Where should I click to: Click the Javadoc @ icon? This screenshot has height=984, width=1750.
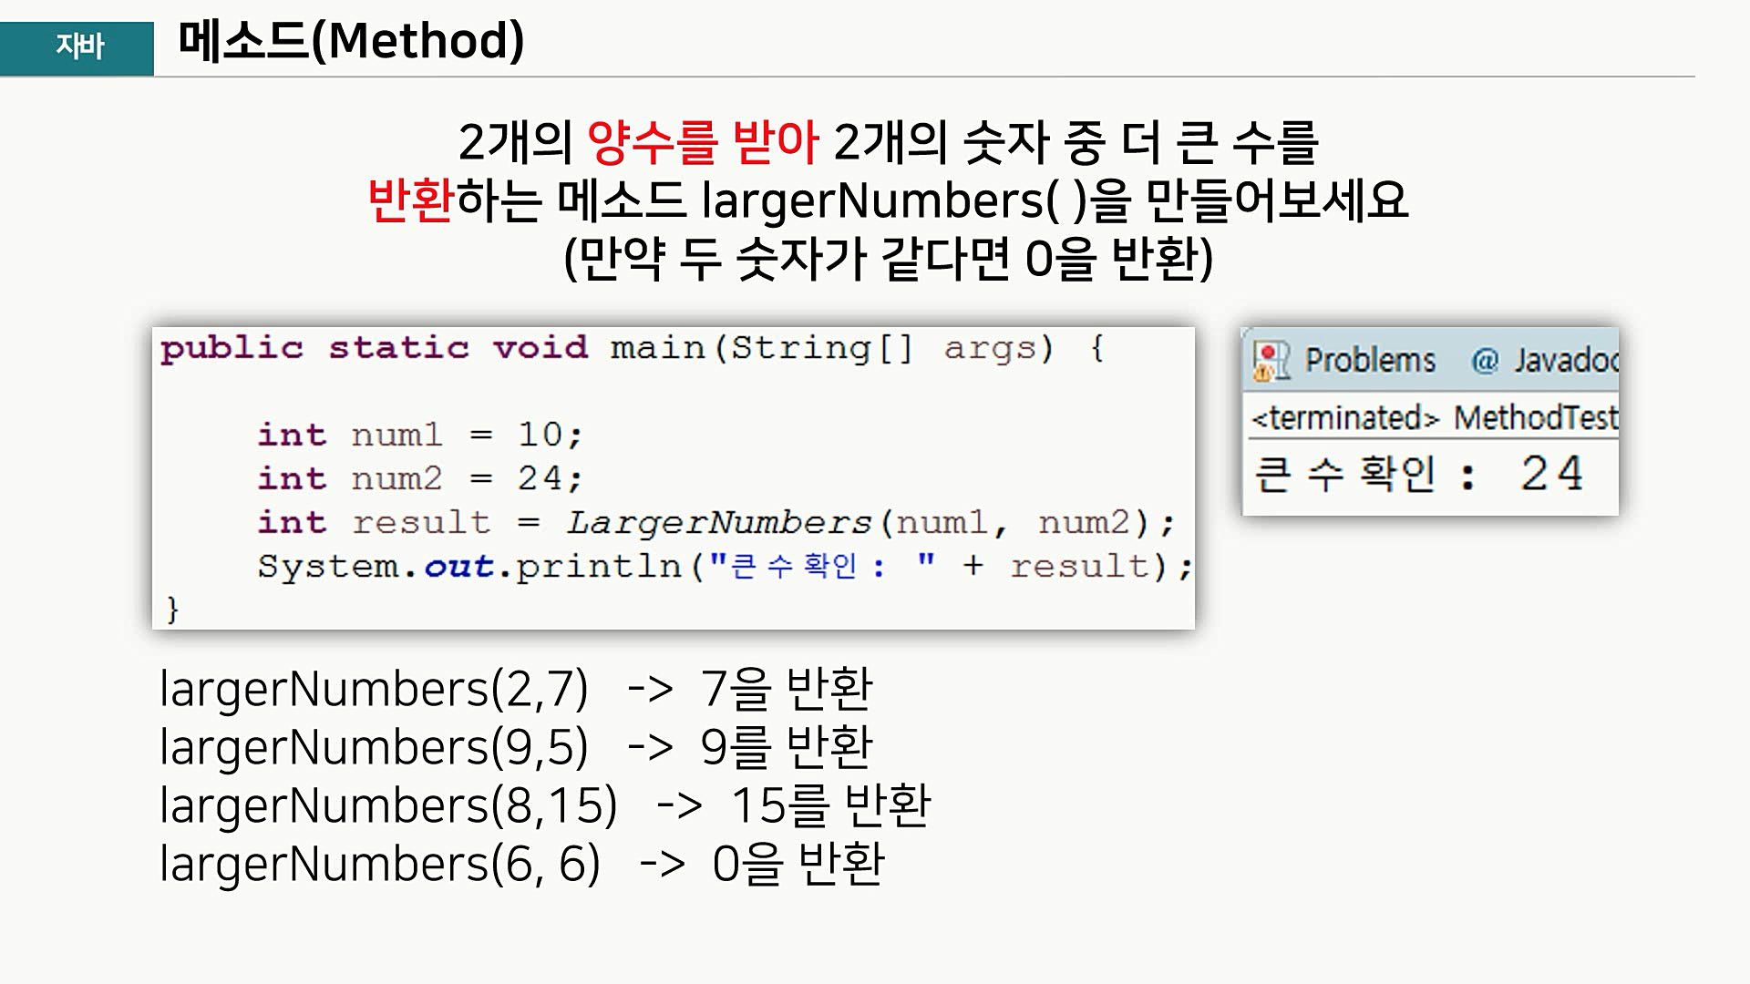click(1485, 361)
